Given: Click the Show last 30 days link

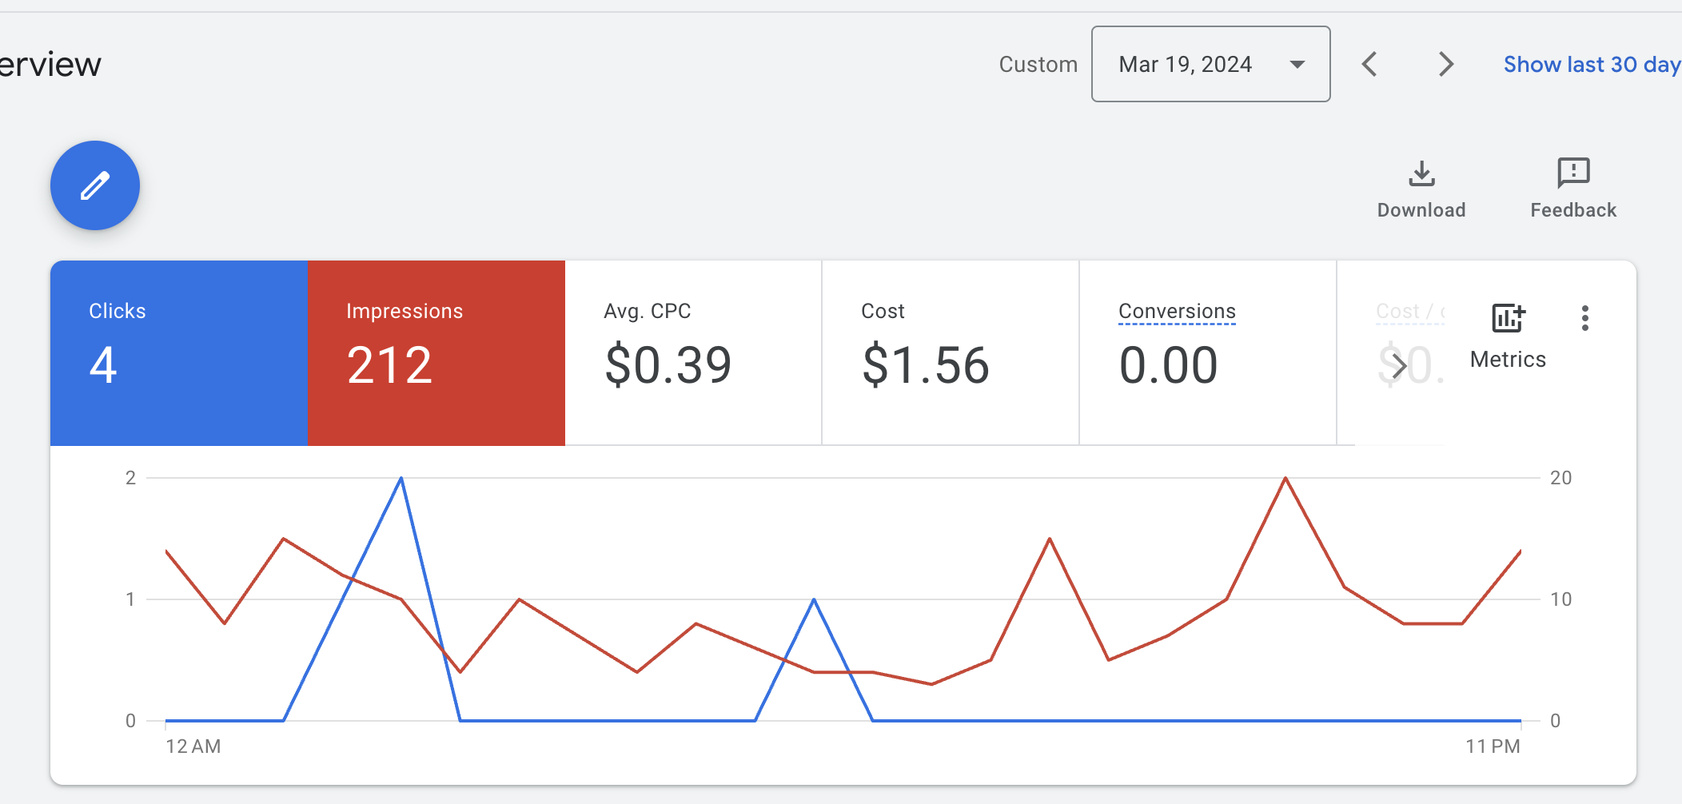Looking at the screenshot, I should 1591,64.
